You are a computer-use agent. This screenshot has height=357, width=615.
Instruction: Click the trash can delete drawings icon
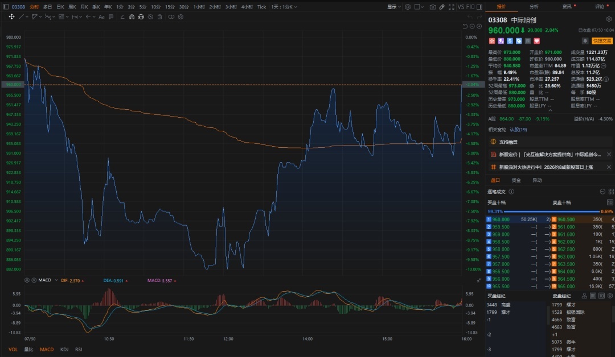159,17
